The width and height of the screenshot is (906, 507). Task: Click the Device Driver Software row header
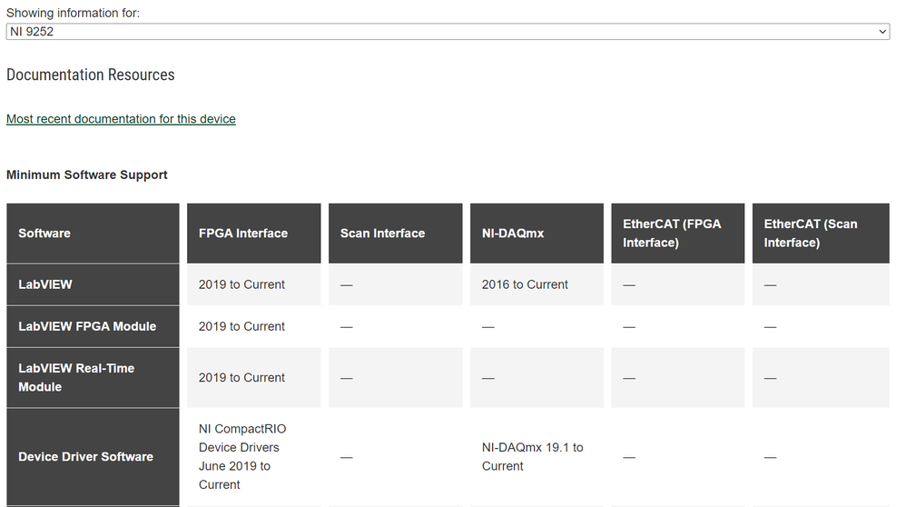coord(93,457)
